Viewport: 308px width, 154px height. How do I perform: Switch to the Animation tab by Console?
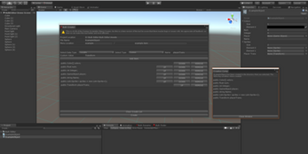tap(126, 125)
